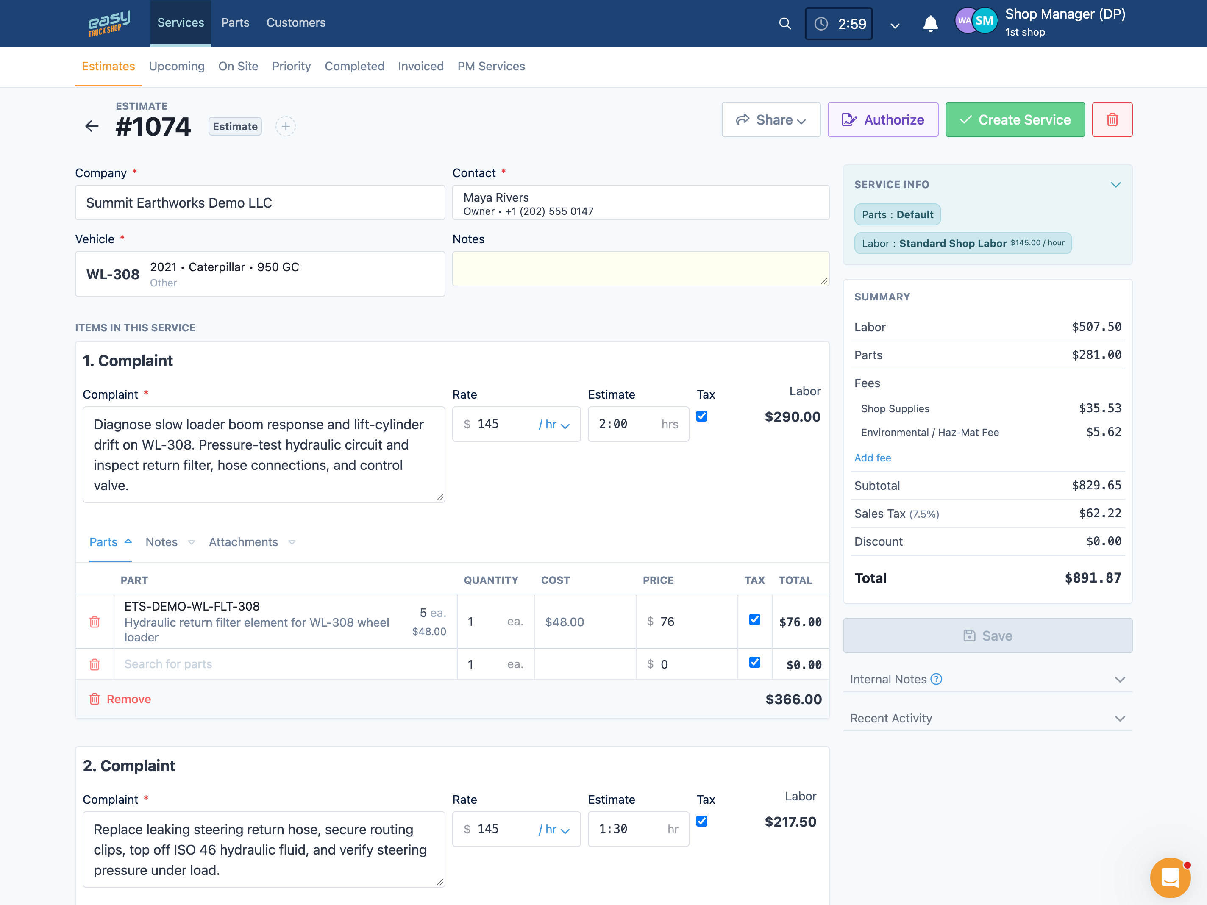
Task: Click the yellow Notes text area
Action: pyautogui.click(x=641, y=268)
